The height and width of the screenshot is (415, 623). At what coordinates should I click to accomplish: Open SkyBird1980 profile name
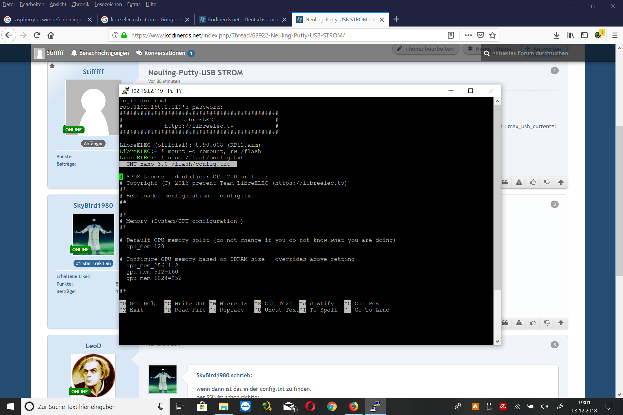coord(93,205)
